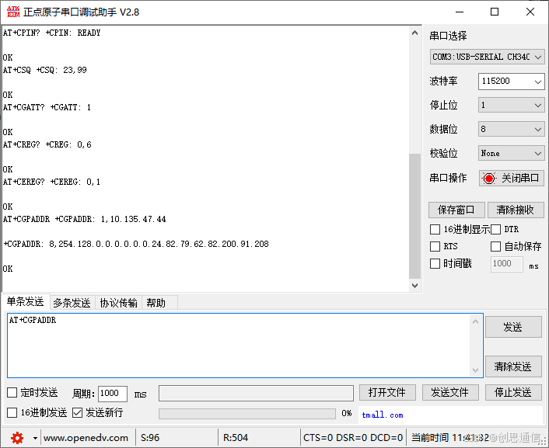Click the AT+CGATT? +CGATT: 1 line
549x448 pixels.
(x=47, y=107)
